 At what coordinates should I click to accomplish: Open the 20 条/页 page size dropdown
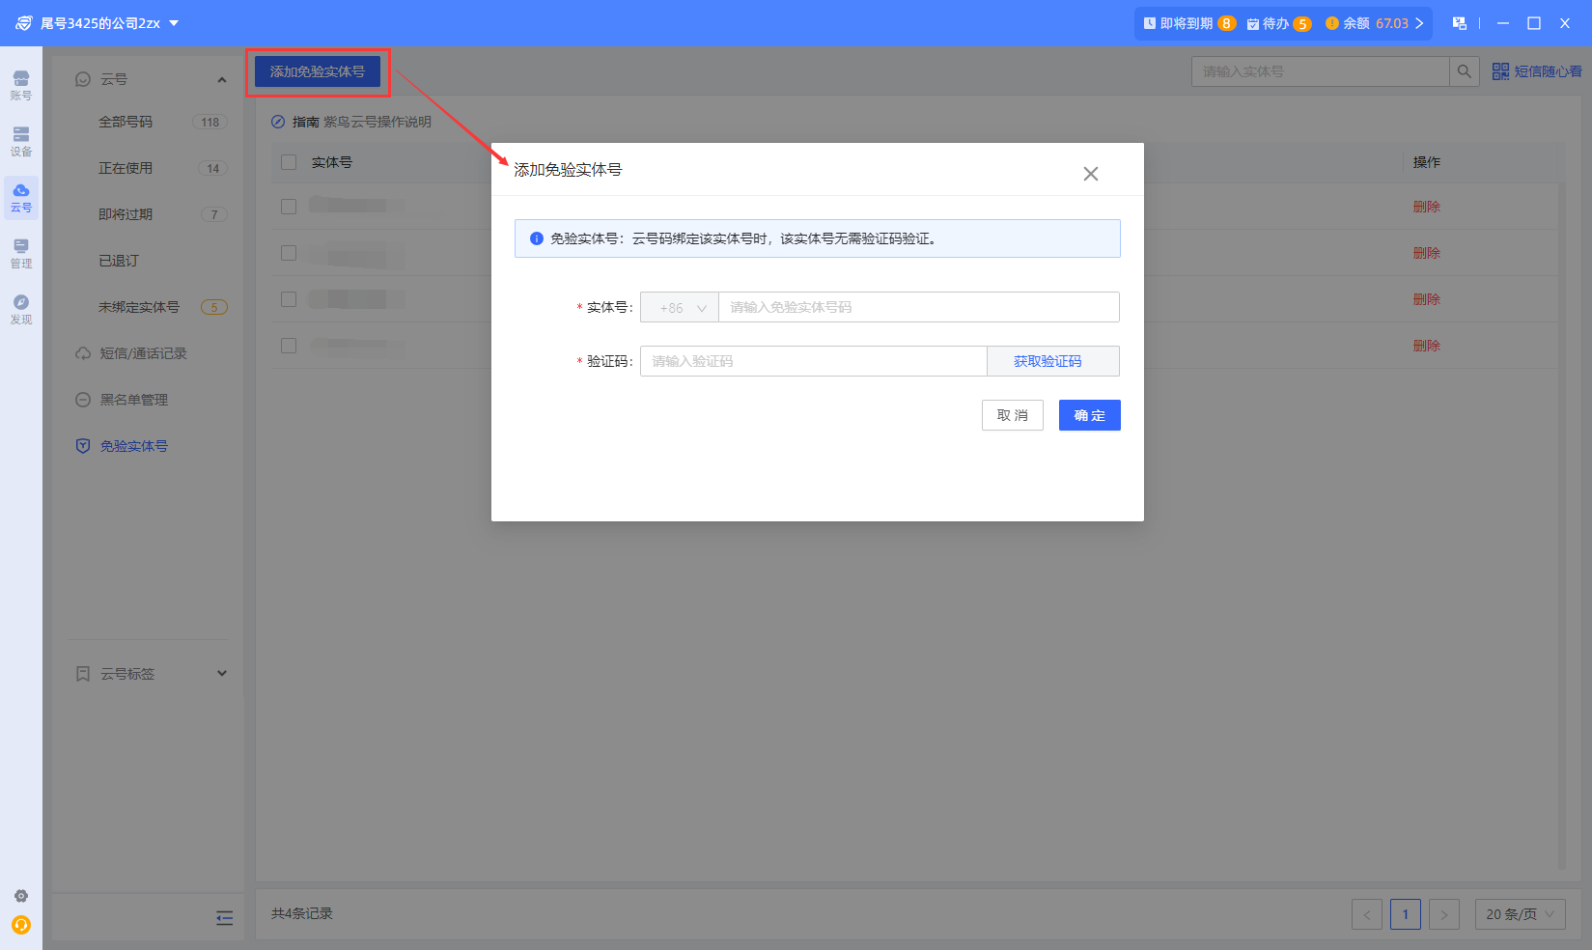click(x=1520, y=914)
